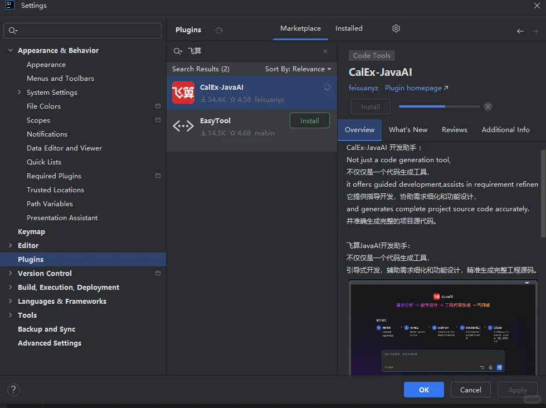Click the plugin demo screenshot thumbnail
546x408 pixels.
pyautogui.click(x=443, y=328)
